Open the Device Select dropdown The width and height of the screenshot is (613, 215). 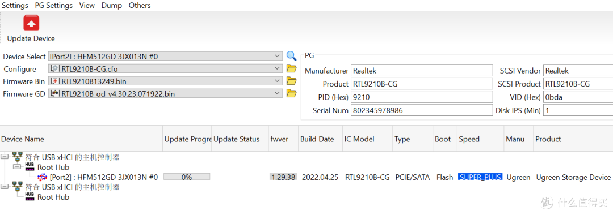coord(165,57)
